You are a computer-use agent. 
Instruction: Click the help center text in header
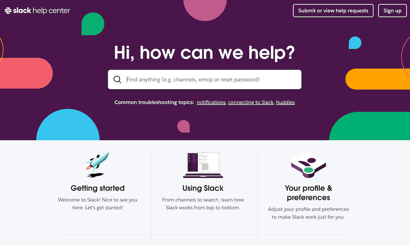51,11
